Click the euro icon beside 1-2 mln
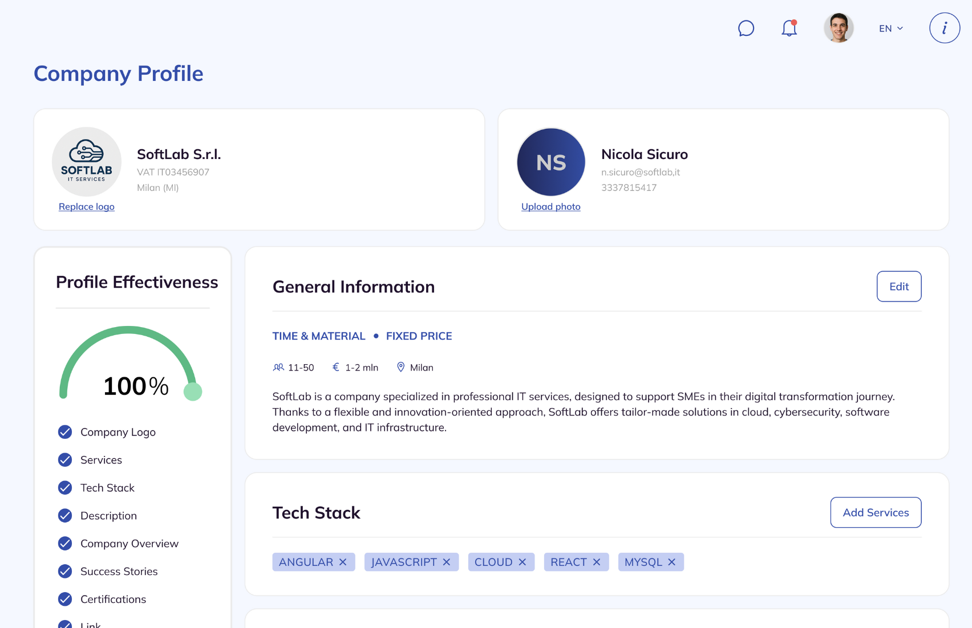 [x=335, y=367]
